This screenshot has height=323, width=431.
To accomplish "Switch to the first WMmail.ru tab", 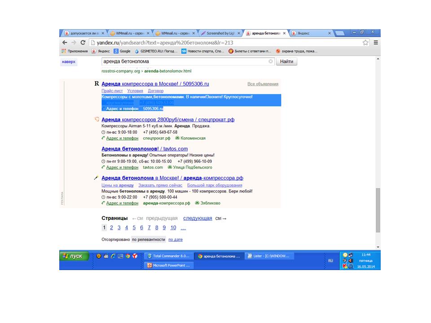I will 129,33.
